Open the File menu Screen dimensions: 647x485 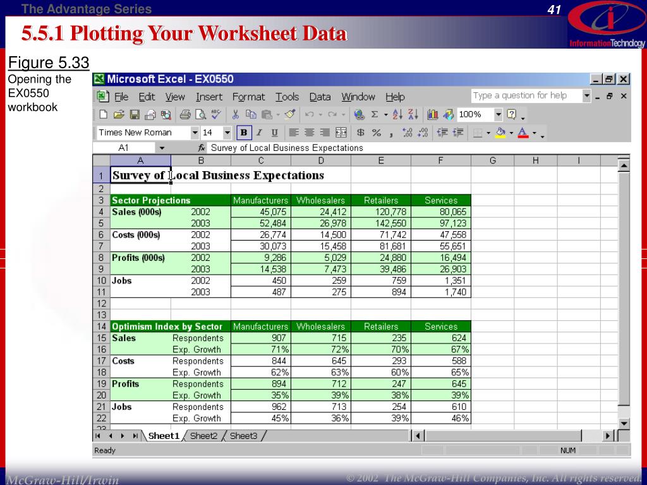pos(121,97)
